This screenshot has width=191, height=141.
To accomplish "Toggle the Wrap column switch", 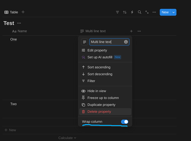I will pos(124,122).
